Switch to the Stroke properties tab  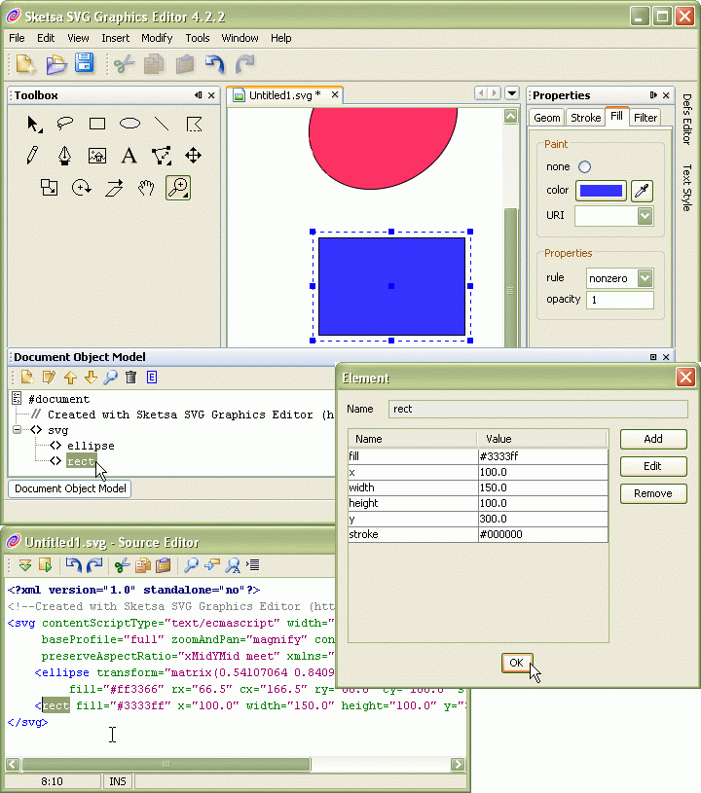(x=585, y=118)
